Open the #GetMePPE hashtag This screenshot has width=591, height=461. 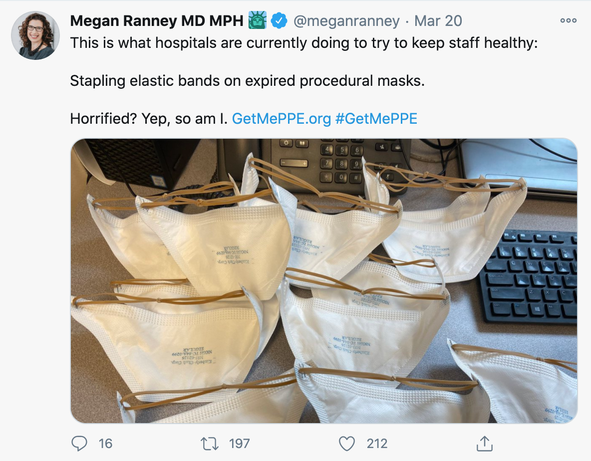point(376,119)
